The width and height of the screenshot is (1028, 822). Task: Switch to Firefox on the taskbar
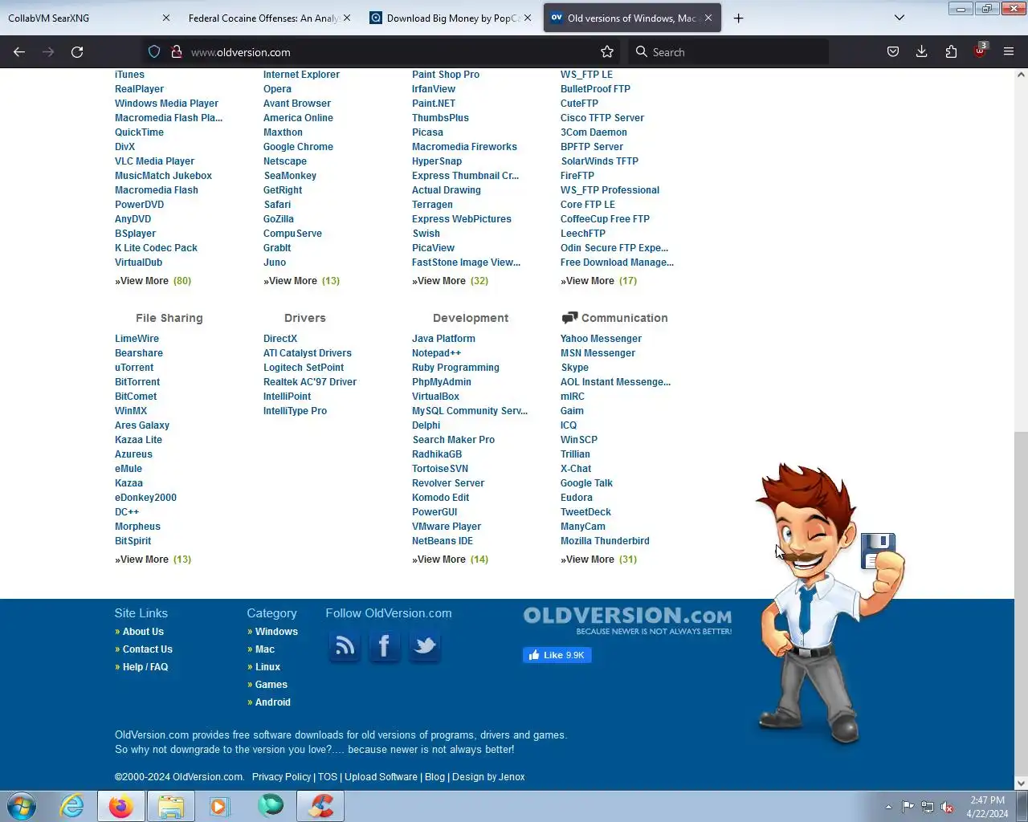point(121,806)
